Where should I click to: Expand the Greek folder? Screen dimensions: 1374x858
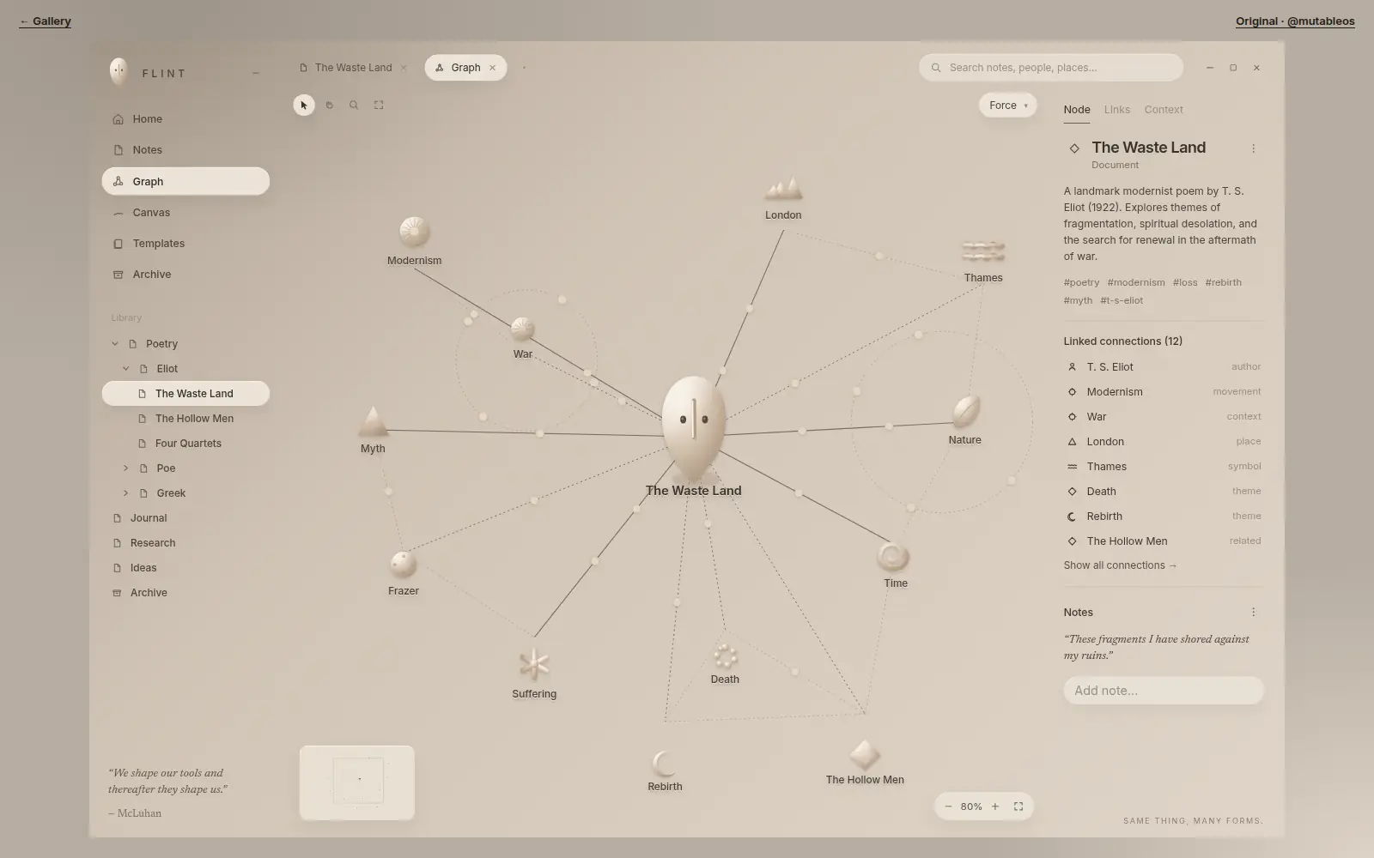(x=126, y=493)
